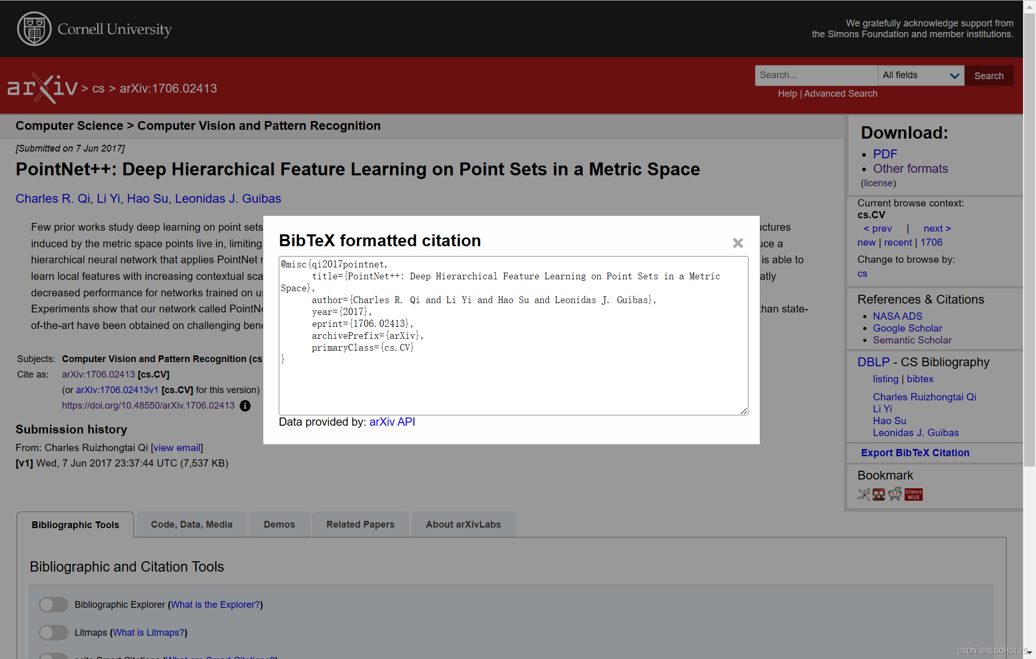The height and width of the screenshot is (659, 1036).
Task: Click Export BibTeX Citation link
Action: pyautogui.click(x=914, y=453)
